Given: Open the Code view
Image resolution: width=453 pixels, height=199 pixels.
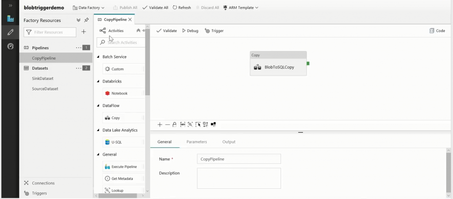Looking at the screenshot, I should click(x=437, y=30).
